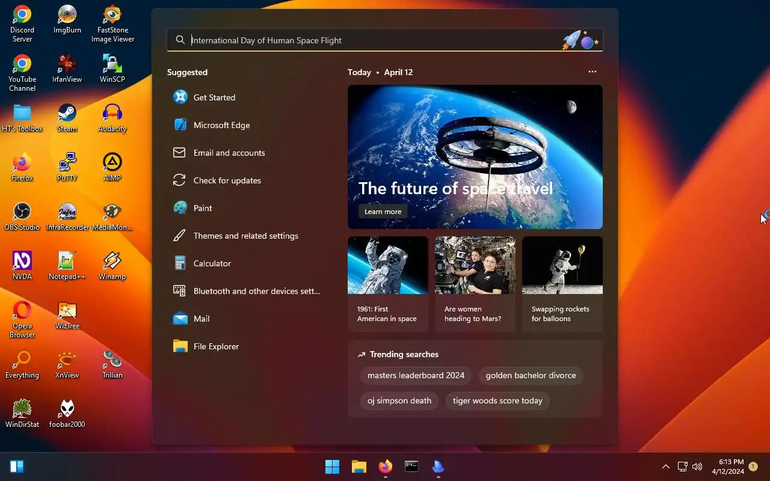Viewport: 770px width, 481px height.
Task: Click rocket search highlight icon
Action: click(x=579, y=40)
